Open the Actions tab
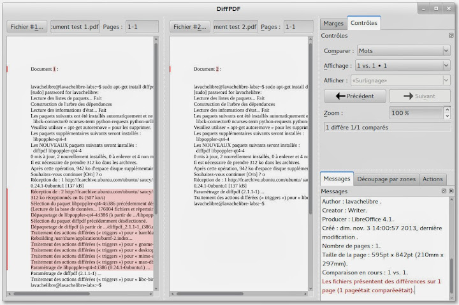Viewport: 459px width, 305px height. pyautogui.click(x=432, y=179)
